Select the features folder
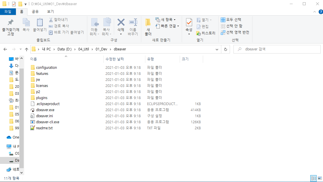The image size is (323, 182). tap(40, 73)
